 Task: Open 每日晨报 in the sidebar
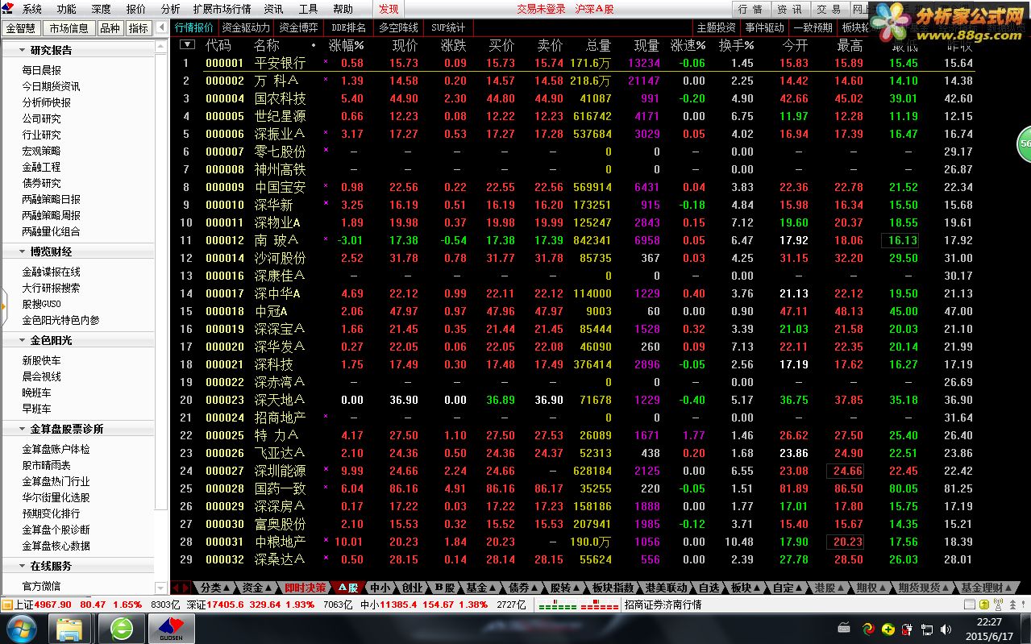[x=41, y=70]
